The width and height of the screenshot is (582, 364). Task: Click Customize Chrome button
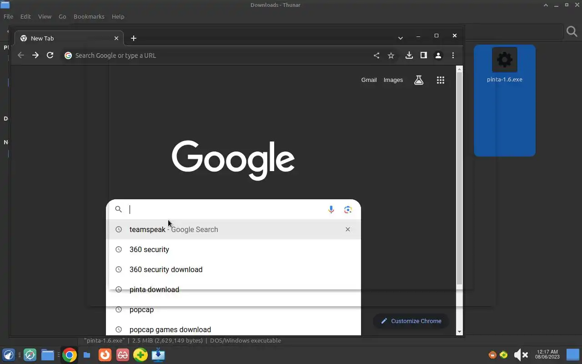click(x=411, y=321)
